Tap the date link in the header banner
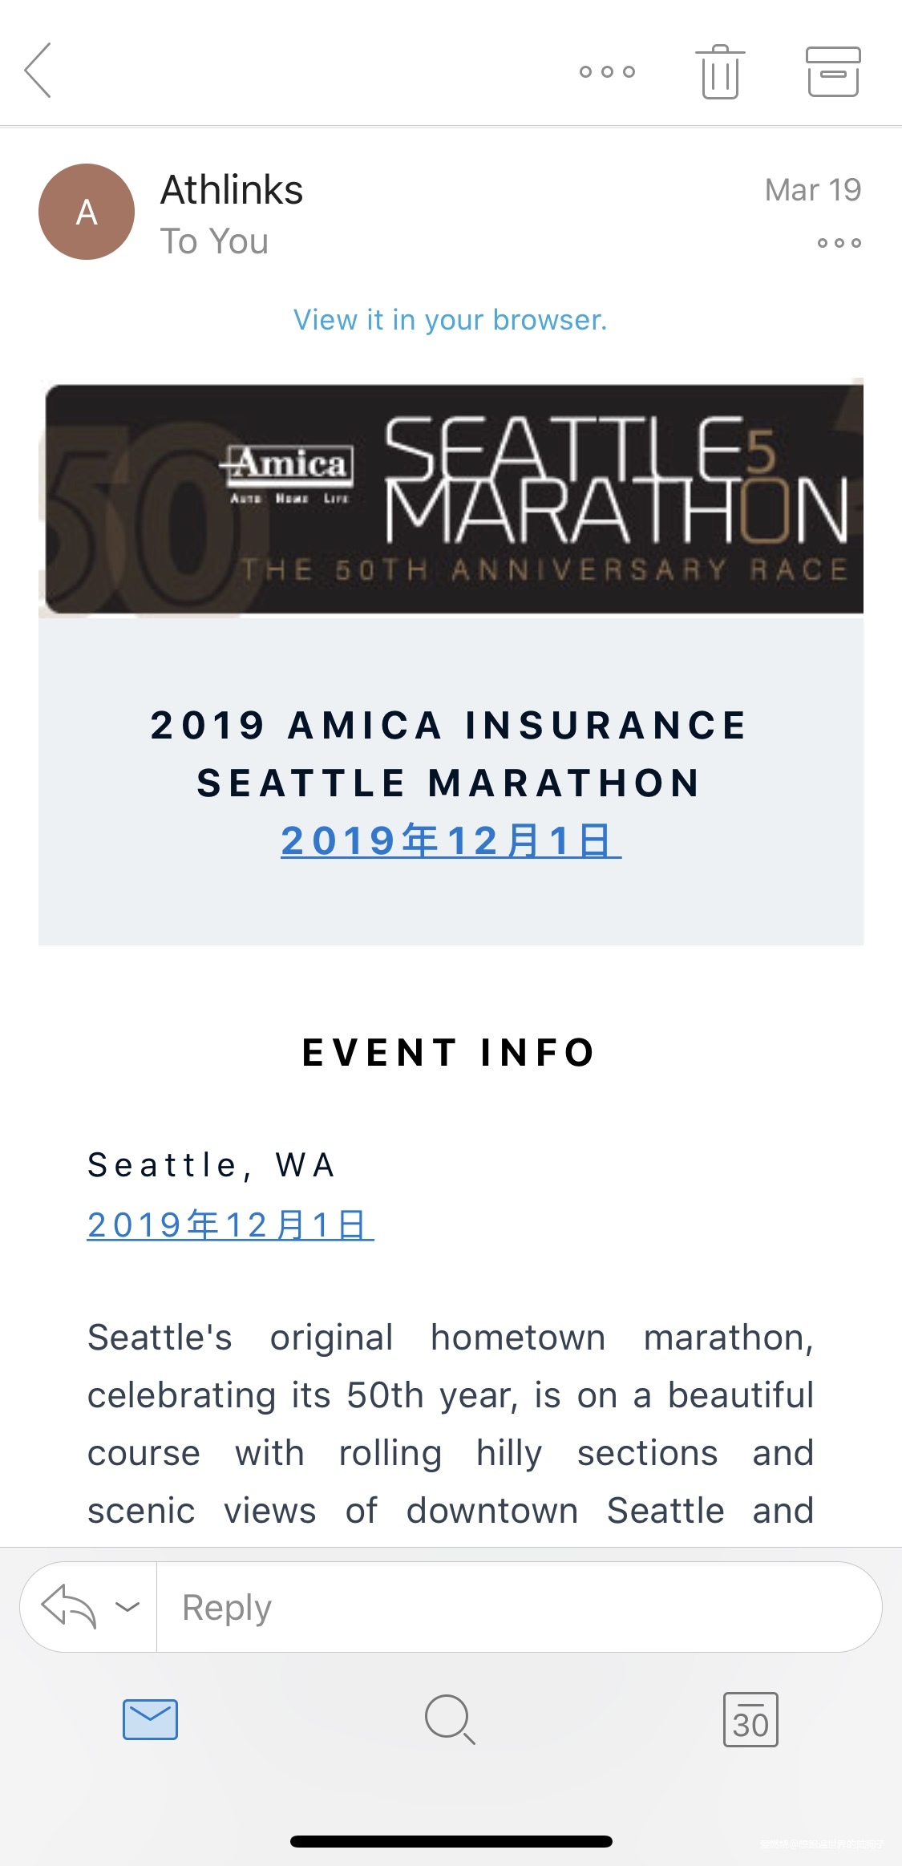 (451, 840)
